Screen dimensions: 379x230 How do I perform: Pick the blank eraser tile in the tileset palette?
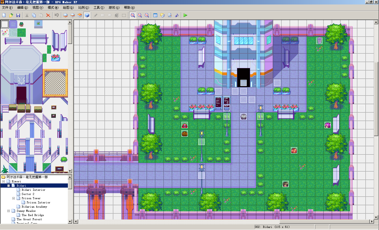click(x=5, y=24)
